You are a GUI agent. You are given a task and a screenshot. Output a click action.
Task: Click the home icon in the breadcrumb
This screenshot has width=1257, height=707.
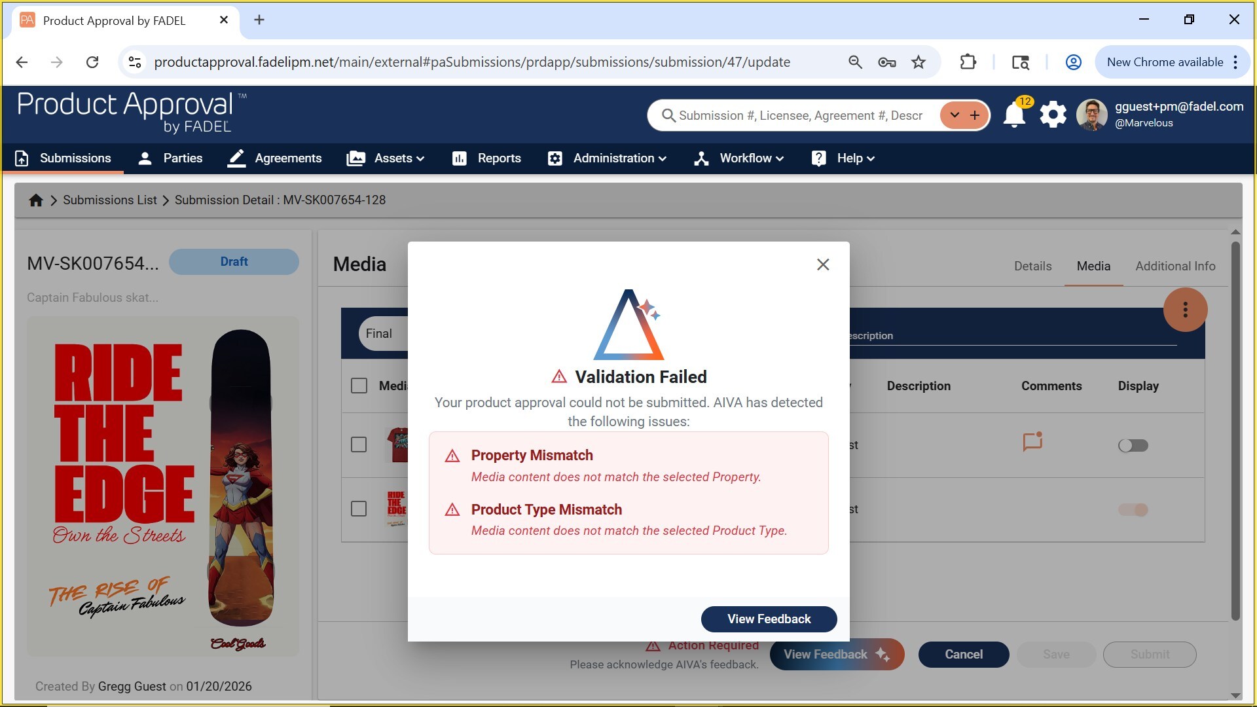point(35,200)
